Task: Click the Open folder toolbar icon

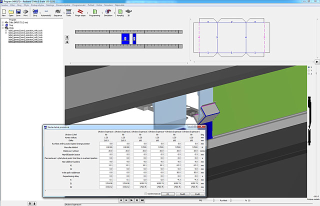Action: click(11, 11)
